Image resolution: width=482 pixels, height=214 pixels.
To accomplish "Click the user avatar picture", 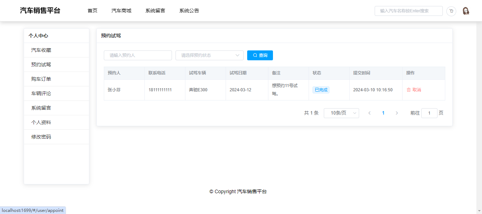I will click(x=466, y=11).
